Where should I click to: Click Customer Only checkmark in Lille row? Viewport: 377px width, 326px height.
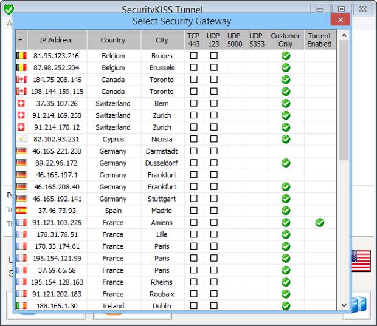286,234
